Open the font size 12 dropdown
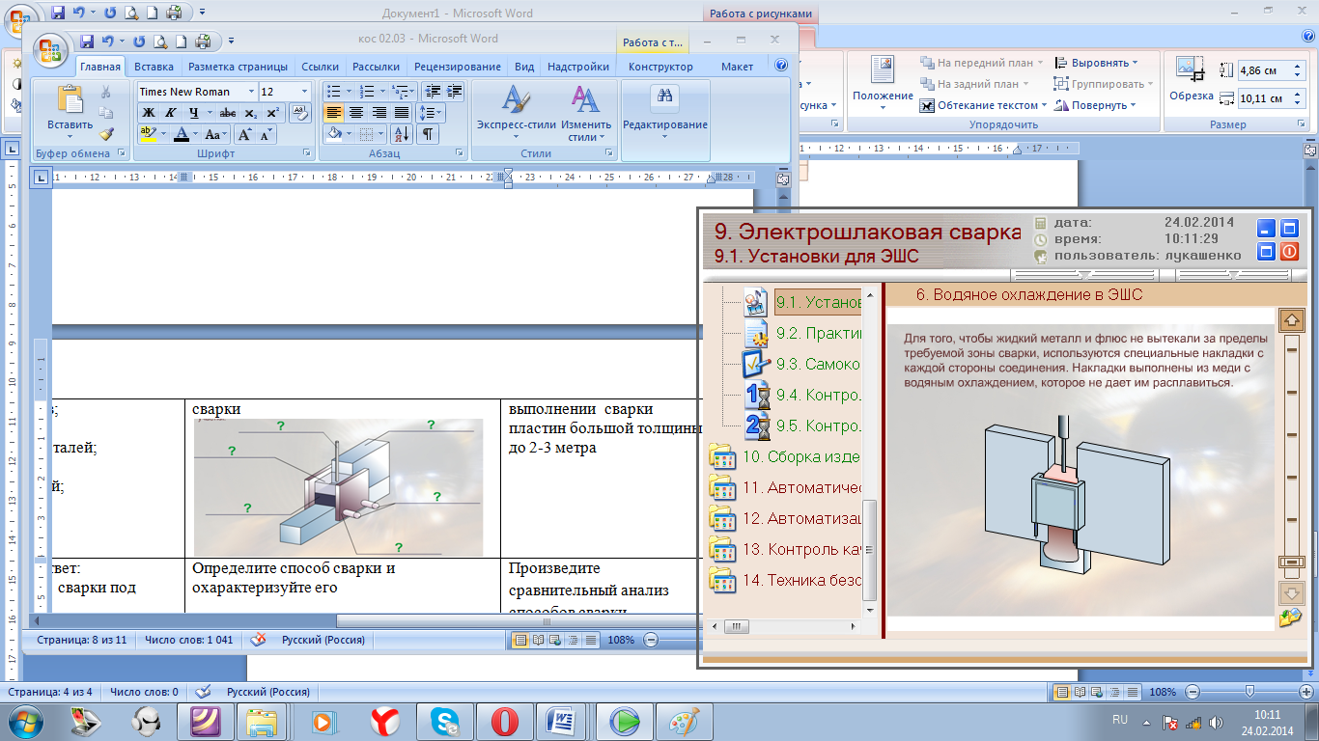Viewport: 1319px width, 741px height. pos(304,92)
